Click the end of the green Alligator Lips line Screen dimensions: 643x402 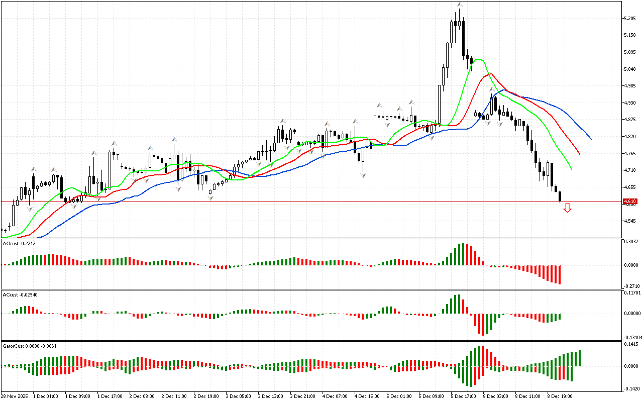coord(571,169)
